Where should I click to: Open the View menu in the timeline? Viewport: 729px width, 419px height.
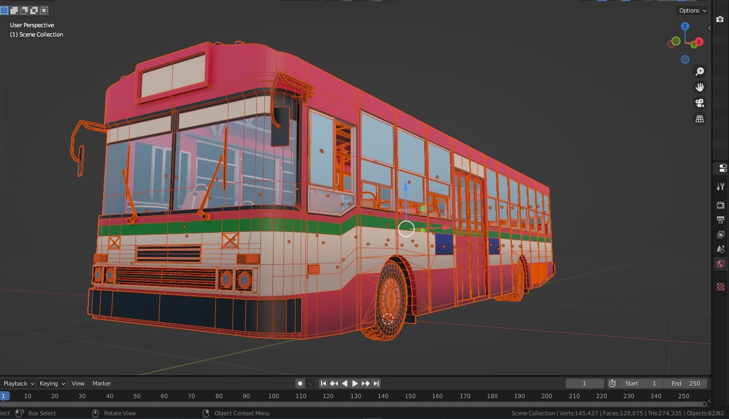[x=77, y=383]
